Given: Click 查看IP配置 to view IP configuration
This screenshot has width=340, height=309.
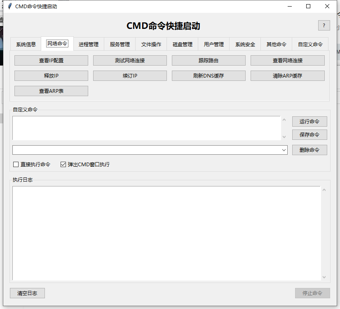Looking at the screenshot, I should tap(51, 60).
